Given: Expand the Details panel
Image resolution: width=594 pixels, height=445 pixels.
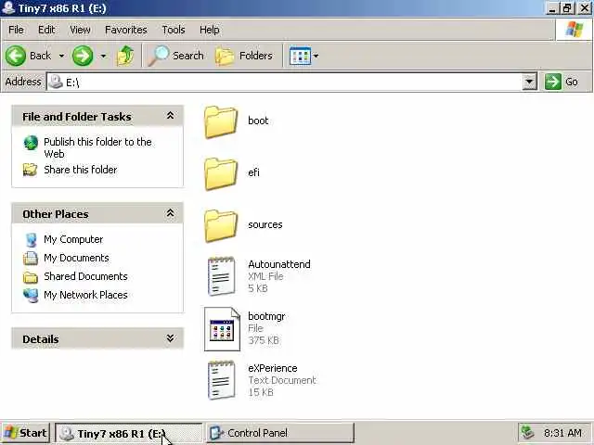Looking at the screenshot, I should click(x=171, y=338).
